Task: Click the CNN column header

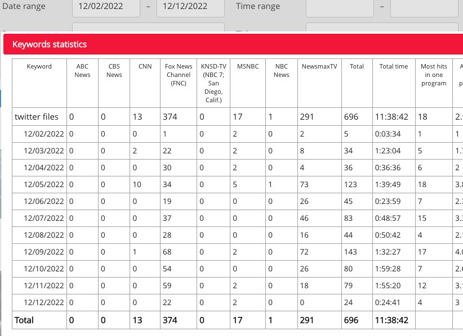Action: click(145, 66)
